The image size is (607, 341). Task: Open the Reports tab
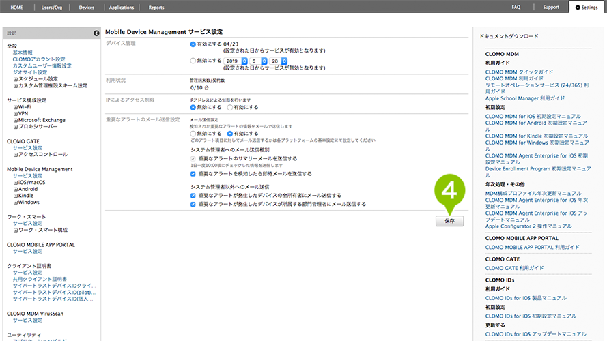(x=156, y=8)
